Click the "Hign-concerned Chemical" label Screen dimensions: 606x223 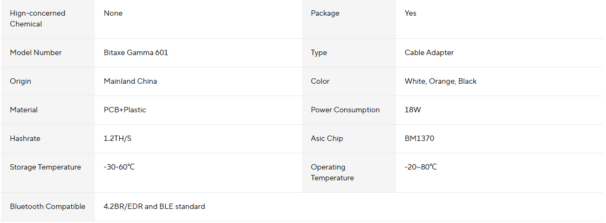click(x=37, y=18)
